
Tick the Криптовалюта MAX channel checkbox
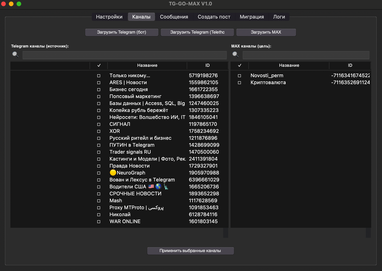point(239,83)
